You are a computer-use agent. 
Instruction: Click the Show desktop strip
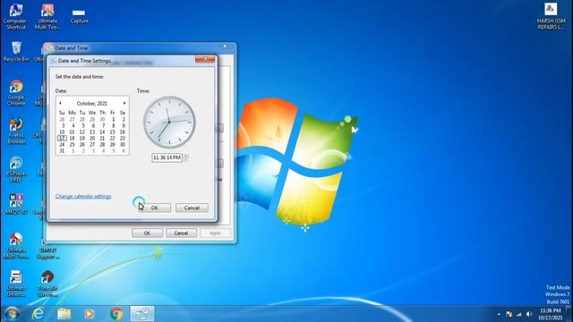pyautogui.click(x=569, y=314)
